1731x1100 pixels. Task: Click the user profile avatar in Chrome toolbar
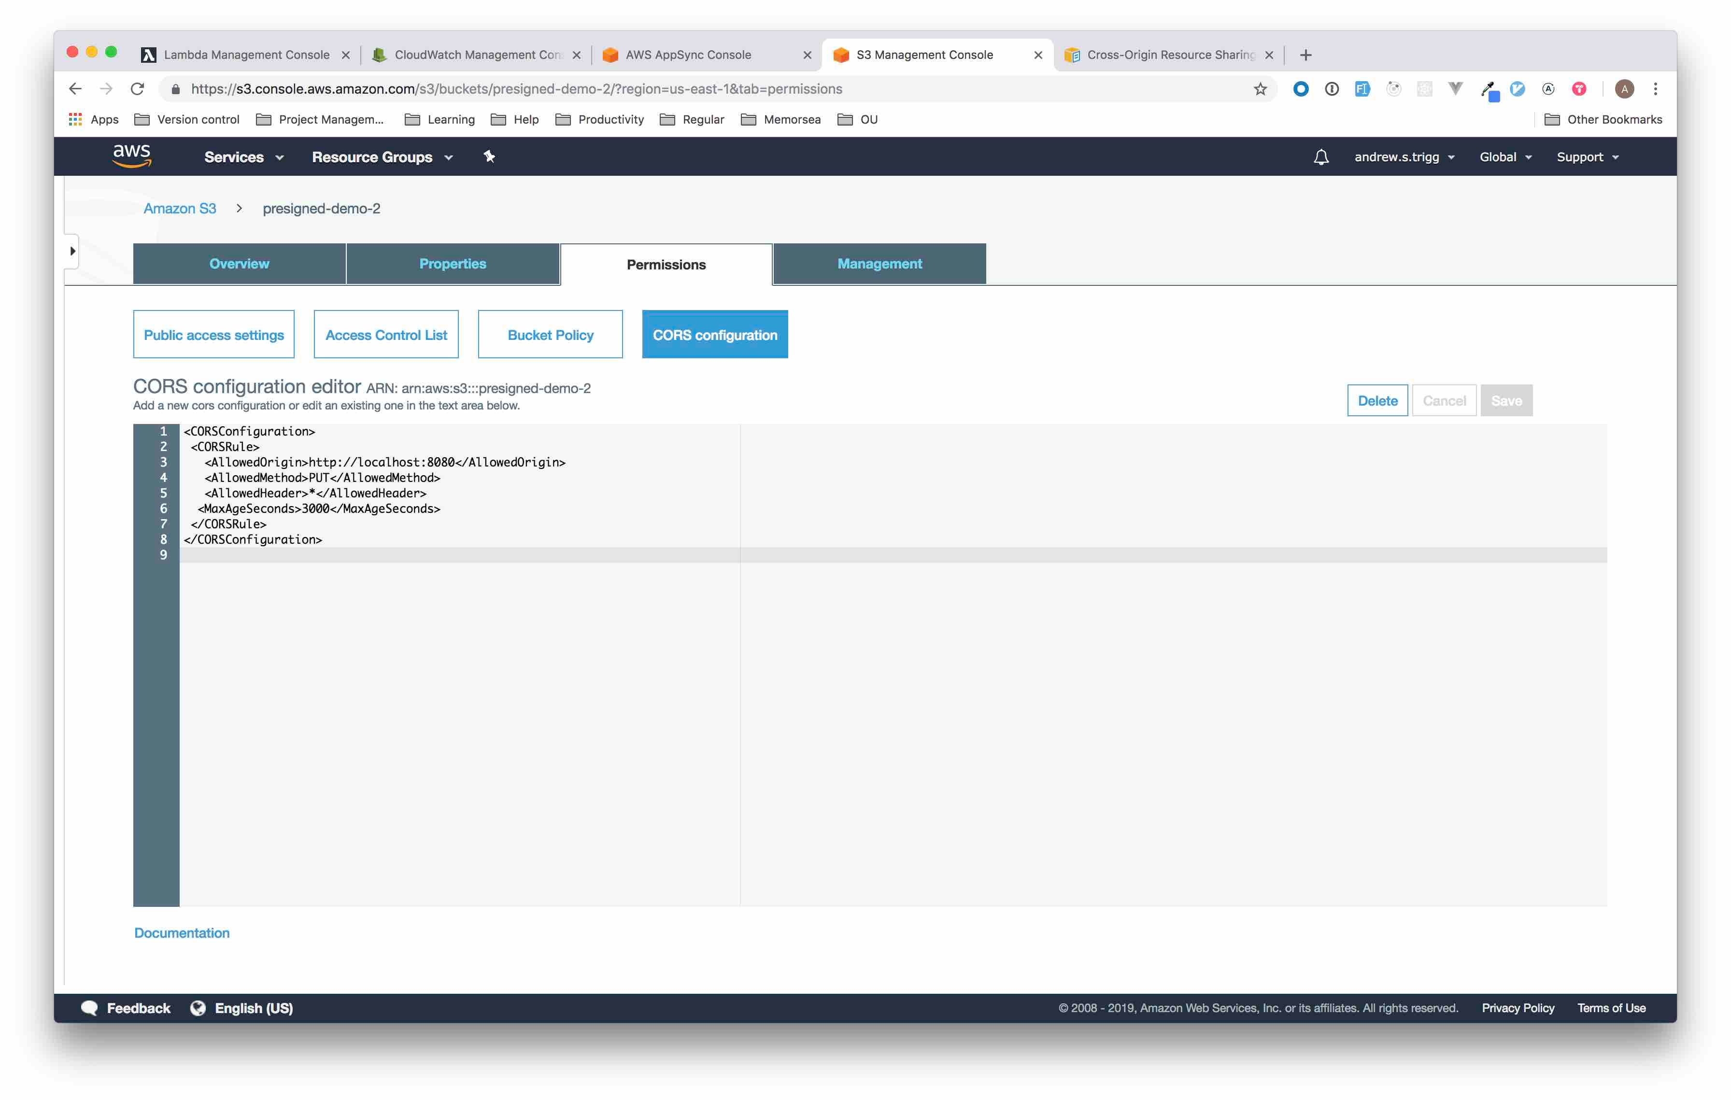1625,89
